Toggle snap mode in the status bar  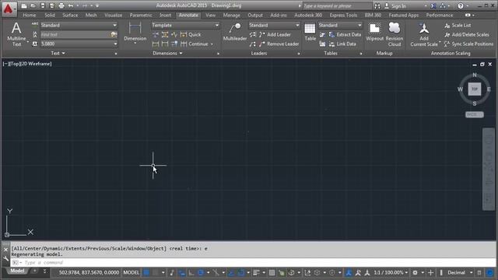(156, 273)
